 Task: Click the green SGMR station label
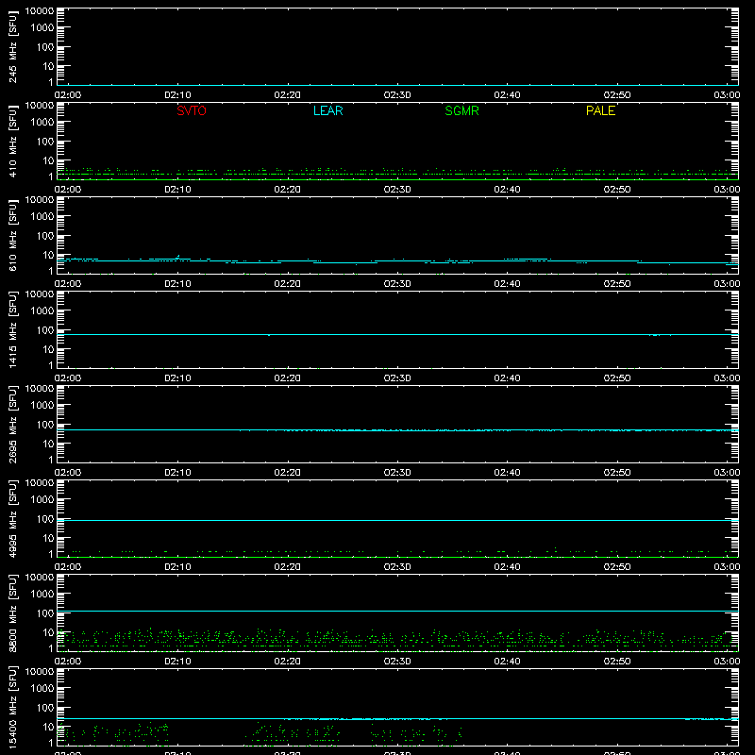461,110
